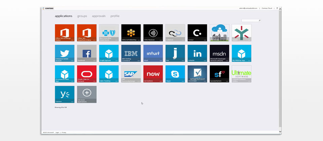
Task: Launch the Sales Tracking app tile
Action: coord(109,74)
